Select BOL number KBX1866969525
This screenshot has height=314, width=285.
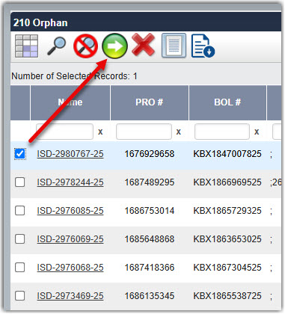227,182
